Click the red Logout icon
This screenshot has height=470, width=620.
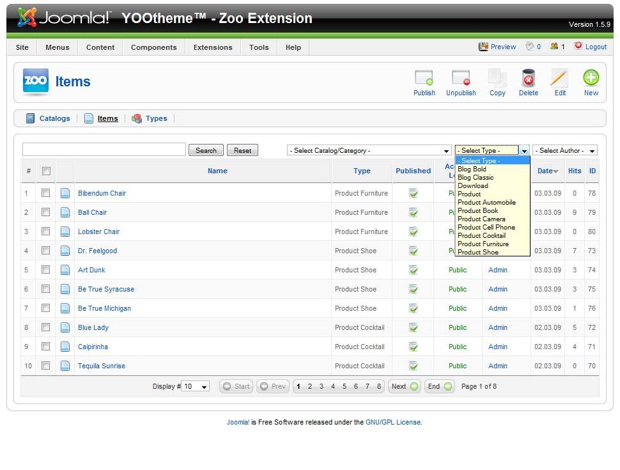pyautogui.click(x=578, y=46)
